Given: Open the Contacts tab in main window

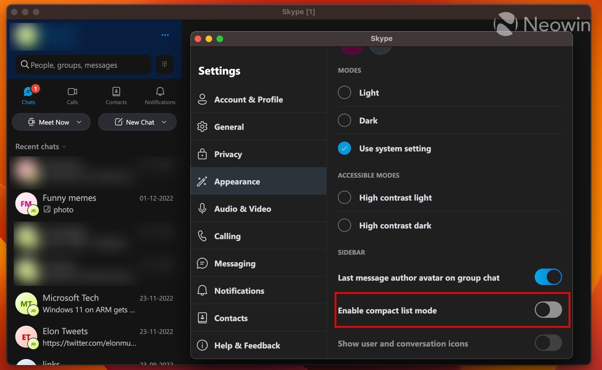Looking at the screenshot, I should click(116, 96).
